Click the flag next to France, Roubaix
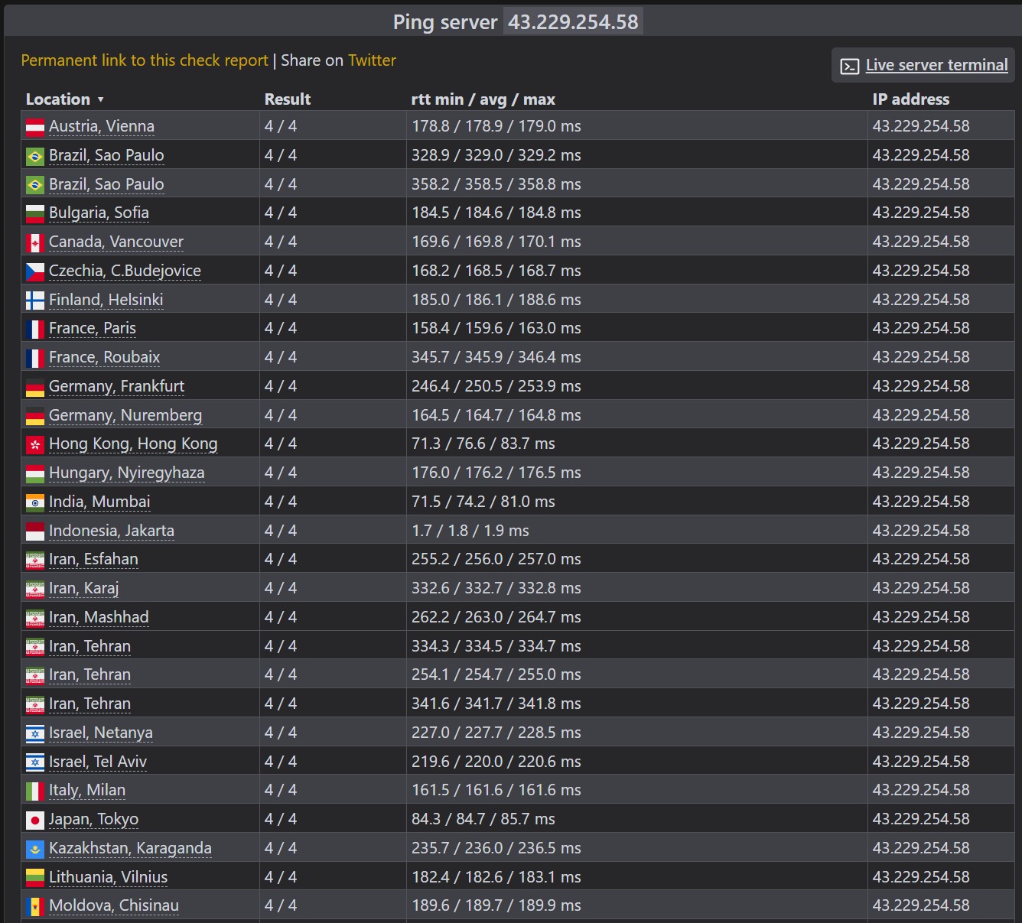 point(35,358)
